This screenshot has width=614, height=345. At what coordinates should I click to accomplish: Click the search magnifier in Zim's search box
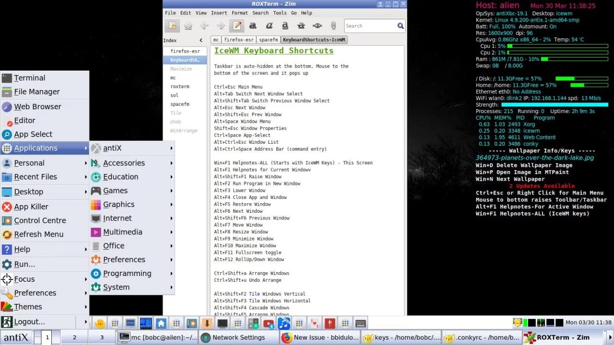pos(401,26)
